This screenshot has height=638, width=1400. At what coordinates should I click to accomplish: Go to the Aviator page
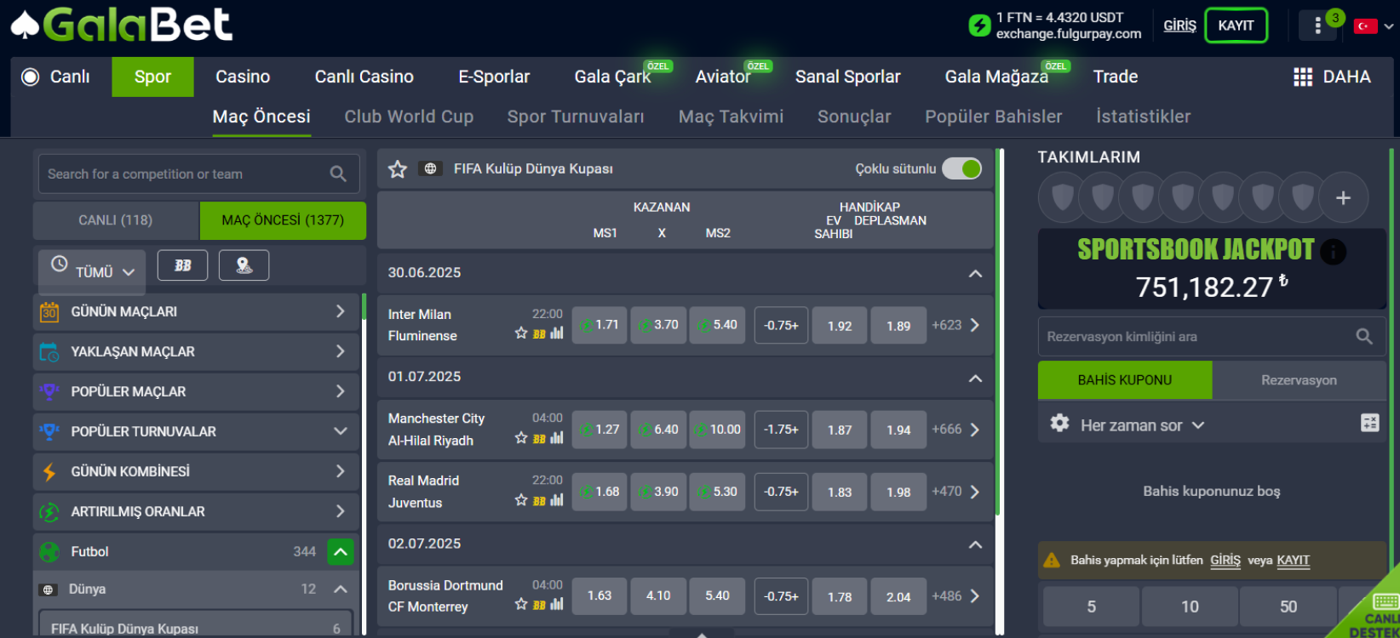coord(723,77)
